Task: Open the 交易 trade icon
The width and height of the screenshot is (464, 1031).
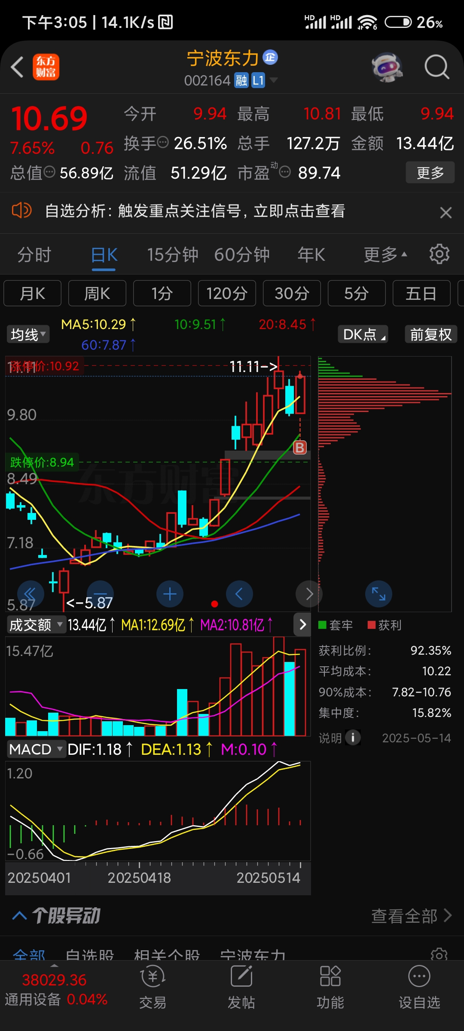Action: pos(153,987)
